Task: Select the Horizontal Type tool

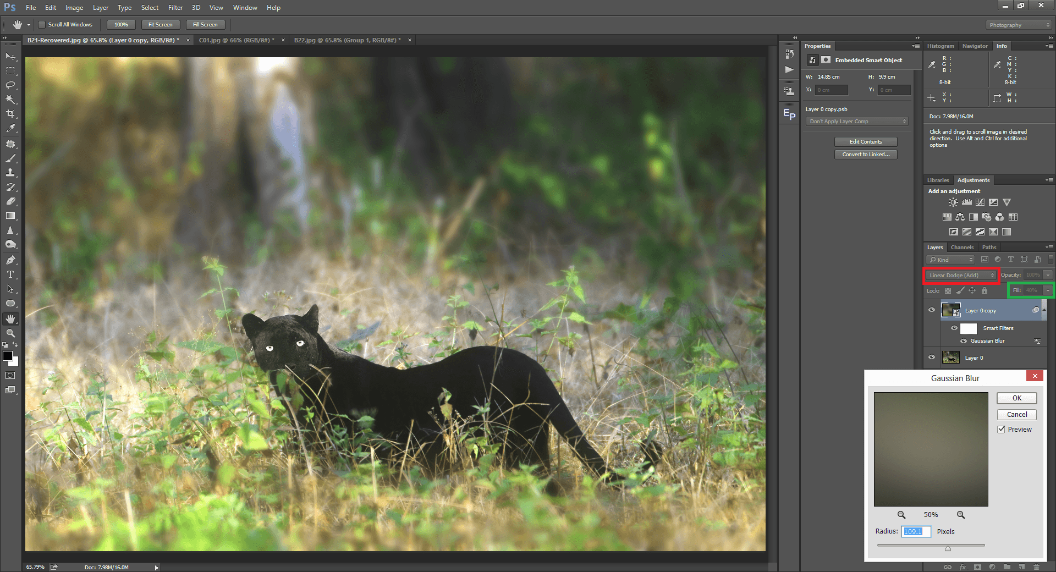Action: 10,274
